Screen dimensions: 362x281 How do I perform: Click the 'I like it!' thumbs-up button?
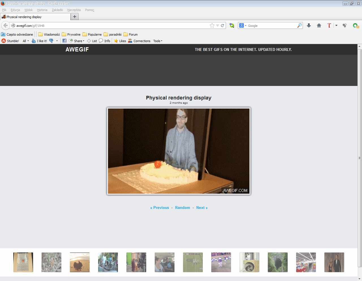(x=39, y=41)
